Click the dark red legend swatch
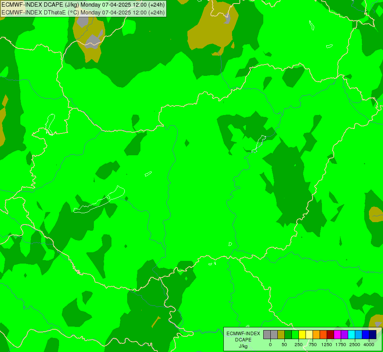 [331, 334]
